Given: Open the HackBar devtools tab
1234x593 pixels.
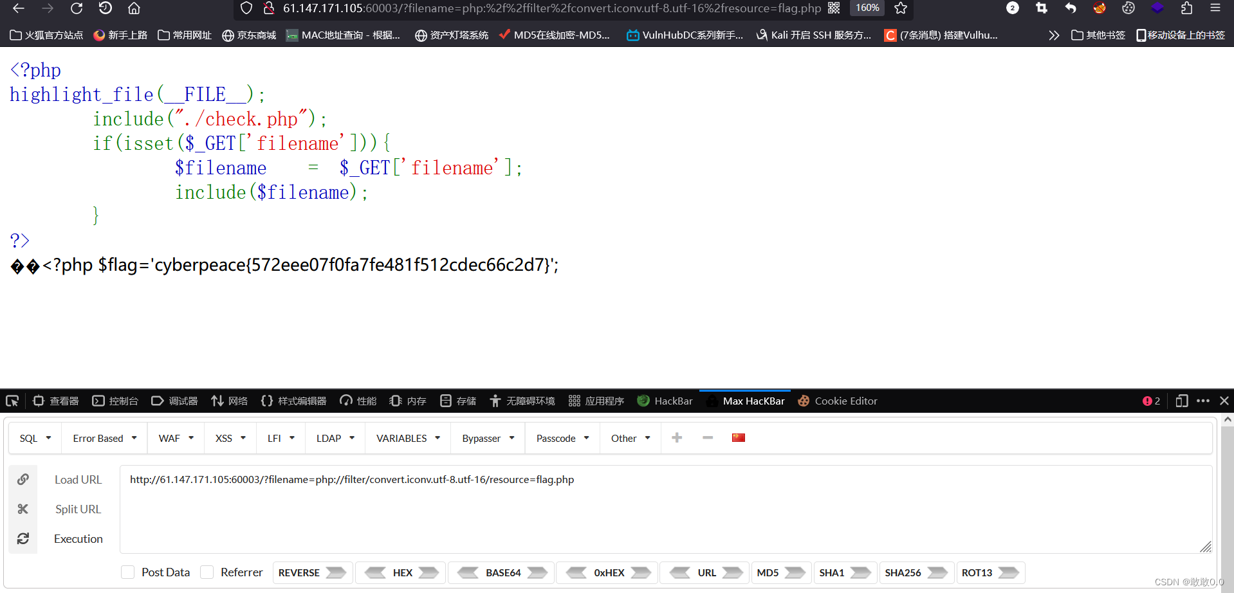Looking at the screenshot, I should [x=665, y=401].
